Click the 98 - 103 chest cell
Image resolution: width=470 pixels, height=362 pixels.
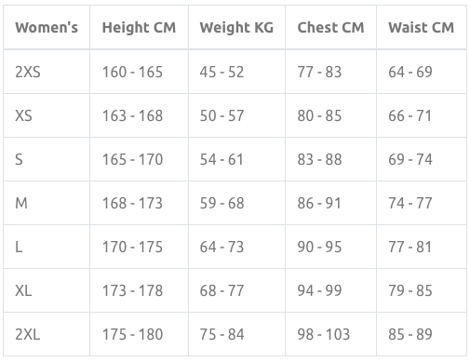(x=330, y=334)
